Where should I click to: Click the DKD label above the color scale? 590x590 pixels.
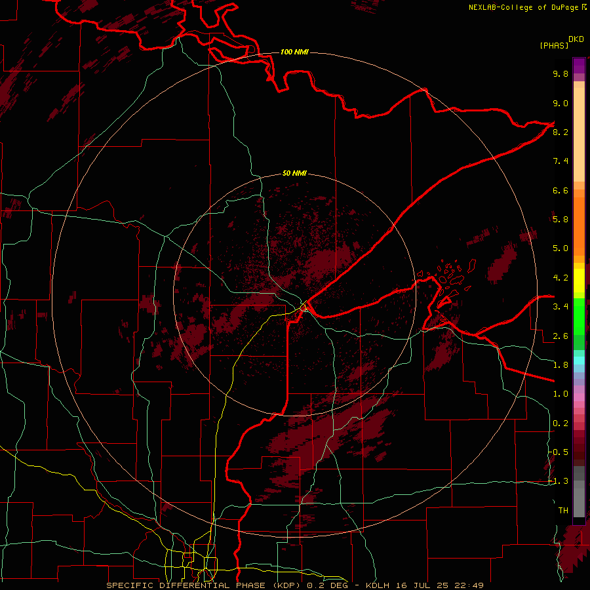pyautogui.click(x=576, y=39)
